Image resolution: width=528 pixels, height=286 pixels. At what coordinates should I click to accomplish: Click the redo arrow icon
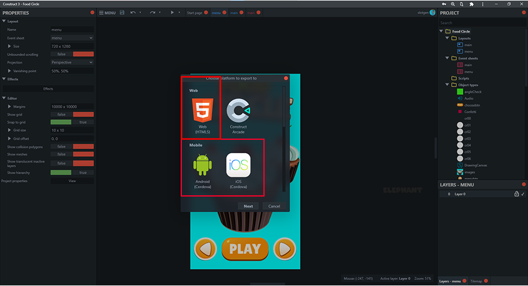point(153,12)
